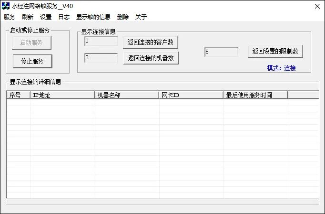The width and height of the screenshot is (325, 214).
Task: Click the 网卡ID column header
Action: click(x=191, y=95)
